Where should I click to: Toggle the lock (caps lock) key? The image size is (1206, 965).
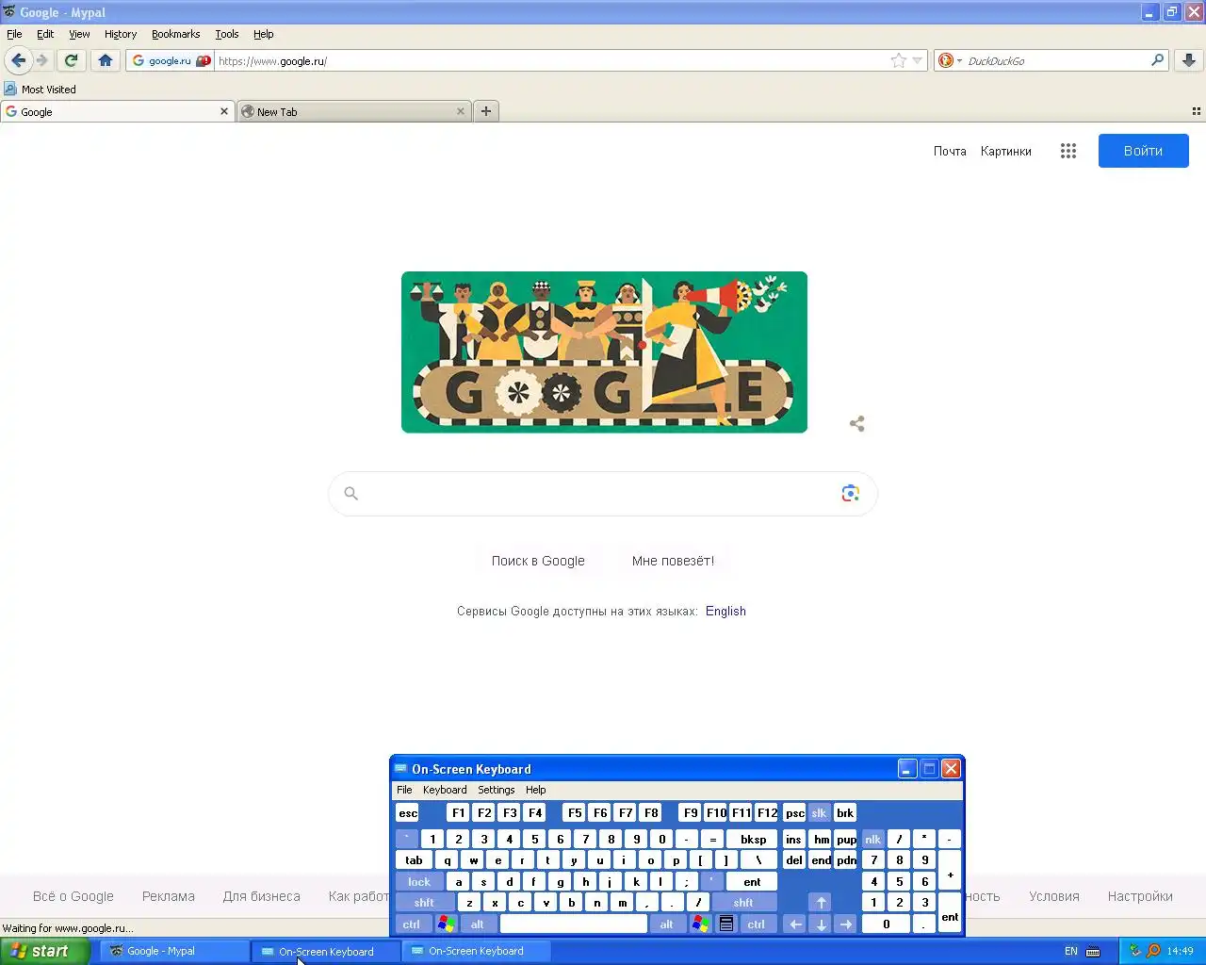coord(419,882)
